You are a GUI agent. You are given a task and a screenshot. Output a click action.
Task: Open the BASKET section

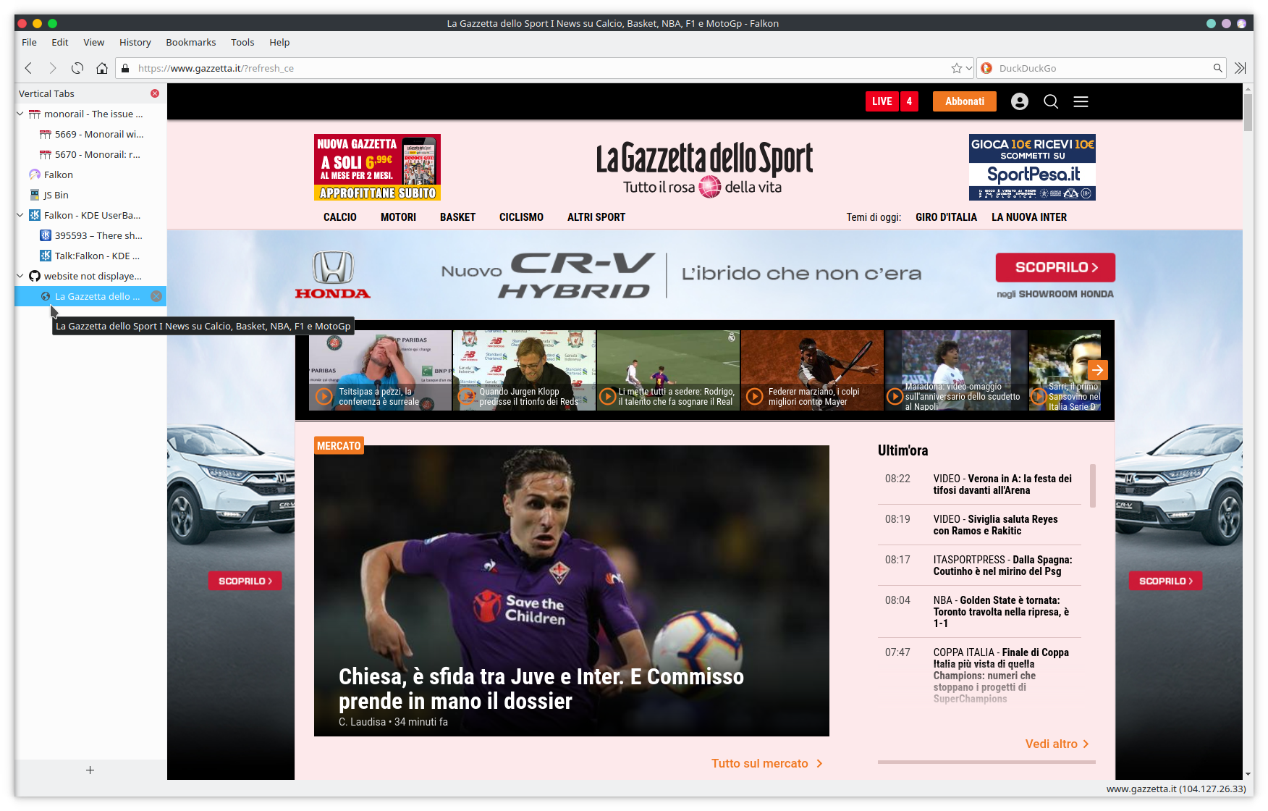point(457,217)
